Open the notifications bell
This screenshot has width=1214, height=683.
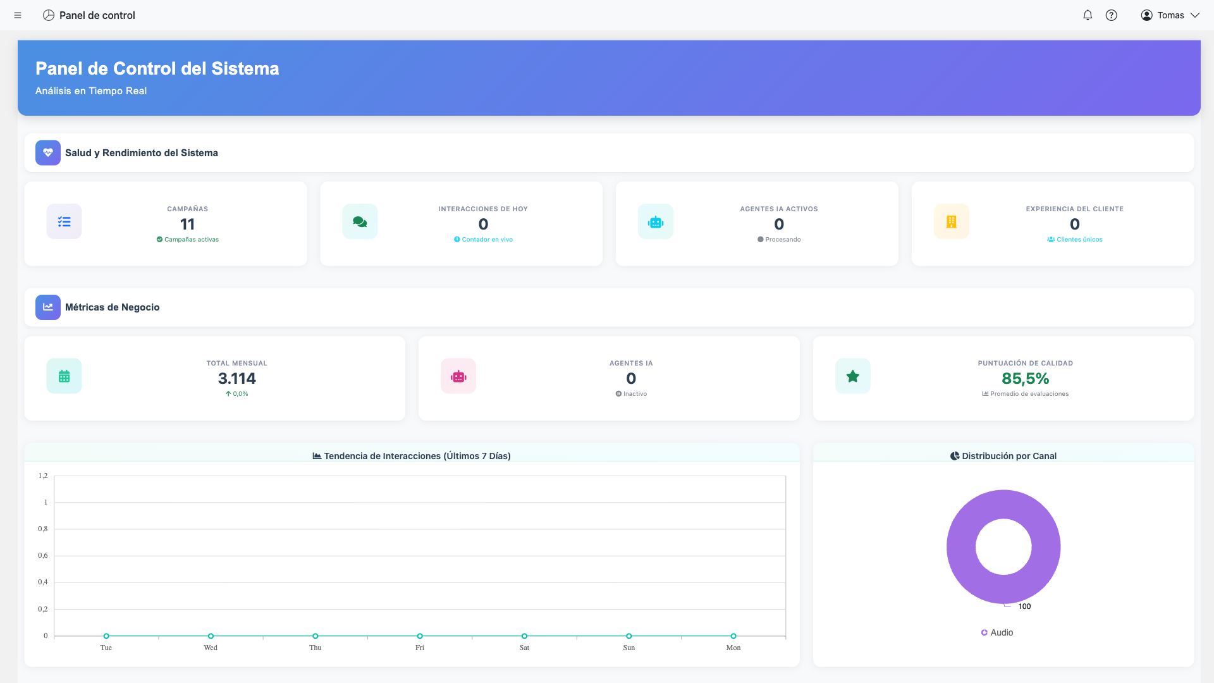coord(1088,15)
